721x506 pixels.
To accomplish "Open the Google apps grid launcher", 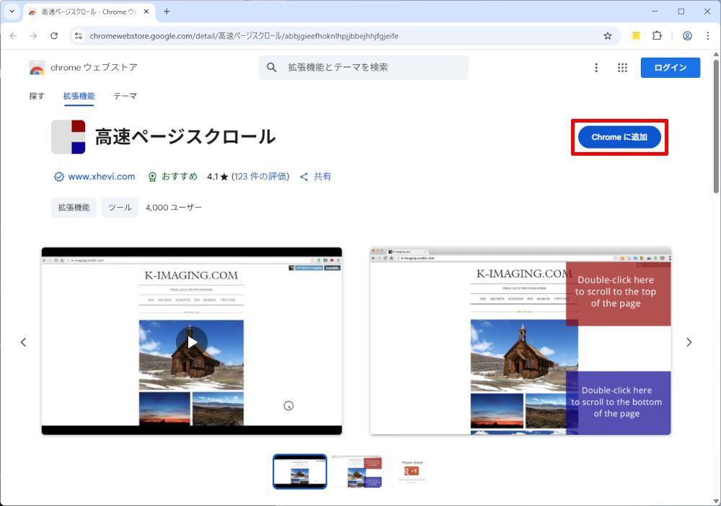I will [x=622, y=68].
